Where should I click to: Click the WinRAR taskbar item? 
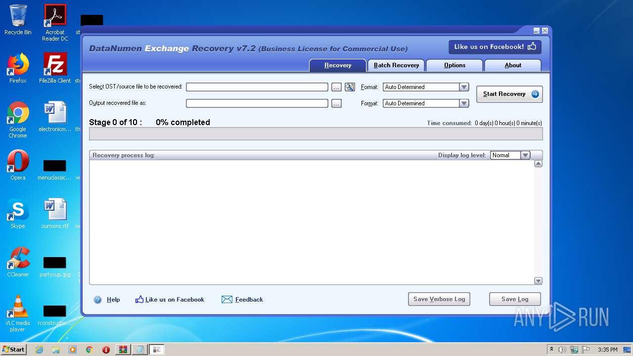click(123, 350)
